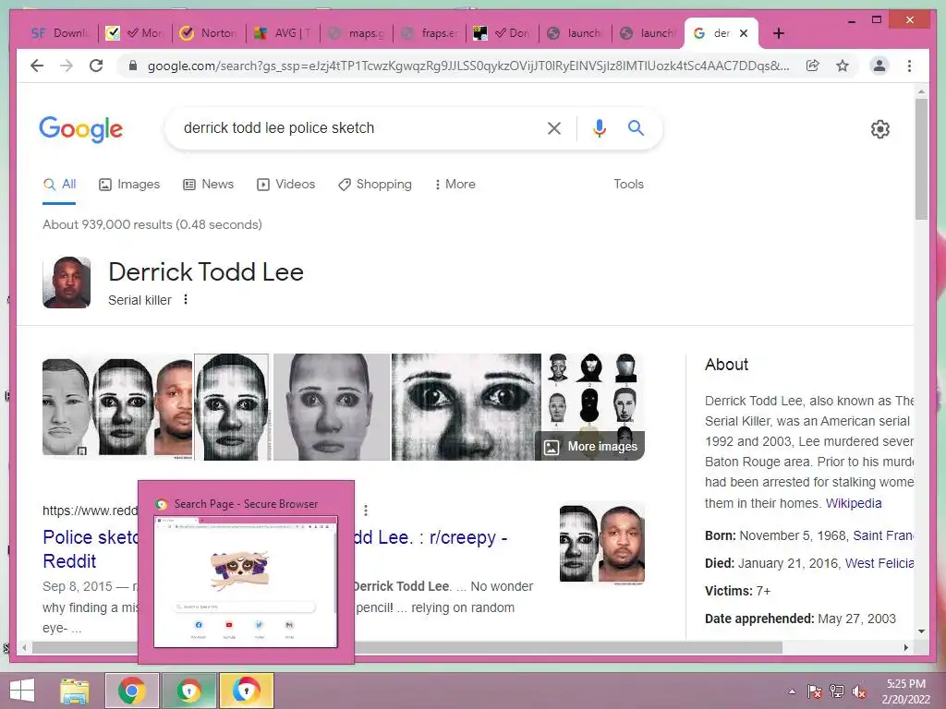Share this page from address bar
The image size is (946, 709).
pyautogui.click(x=813, y=66)
